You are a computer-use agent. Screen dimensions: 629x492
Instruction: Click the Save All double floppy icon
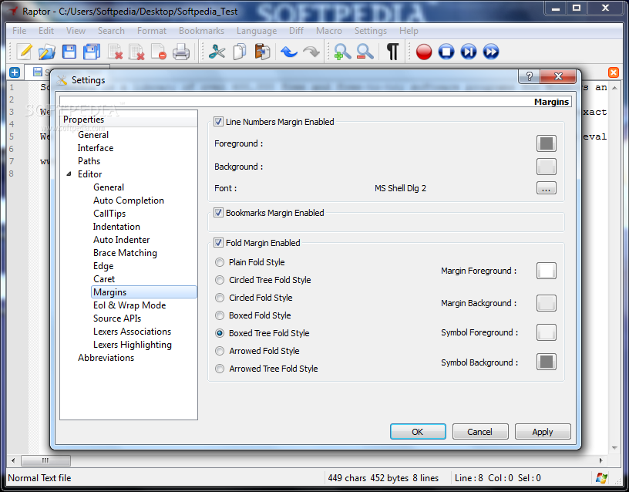[92, 52]
